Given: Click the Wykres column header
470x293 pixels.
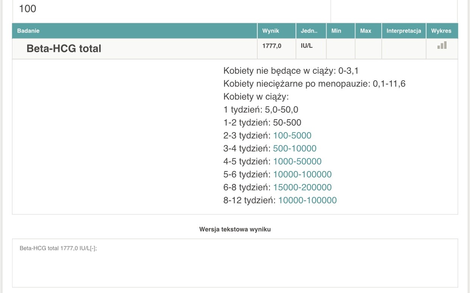Looking at the screenshot, I should click(x=441, y=31).
